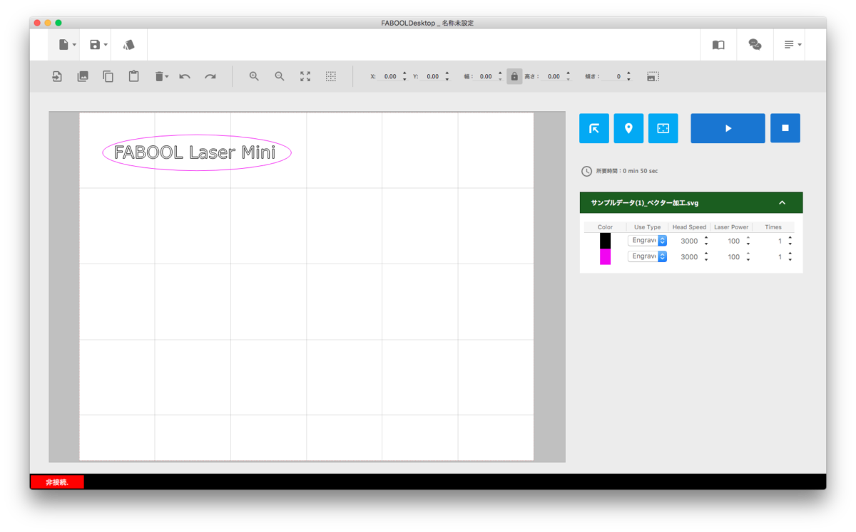Image resolution: width=856 pixels, height=532 pixels.
Task: Open the new file dropdown menu
Action: click(x=66, y=45)
